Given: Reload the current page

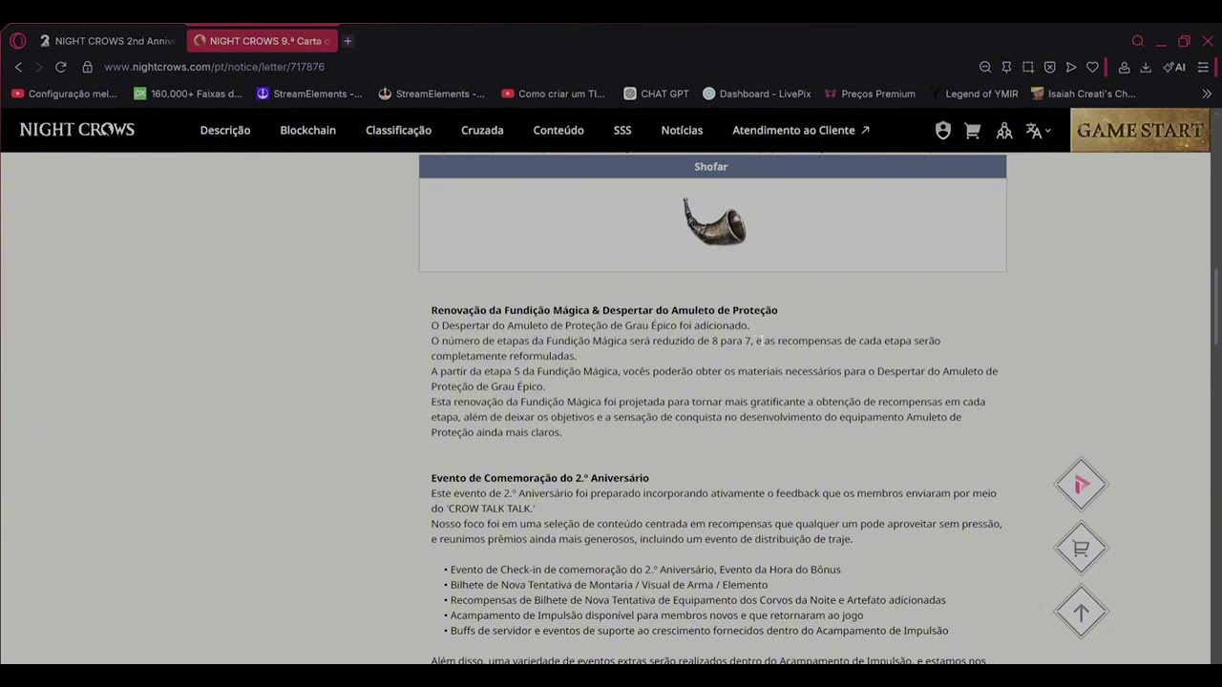Looking at the screenshot, I should [x=61, y=67].
